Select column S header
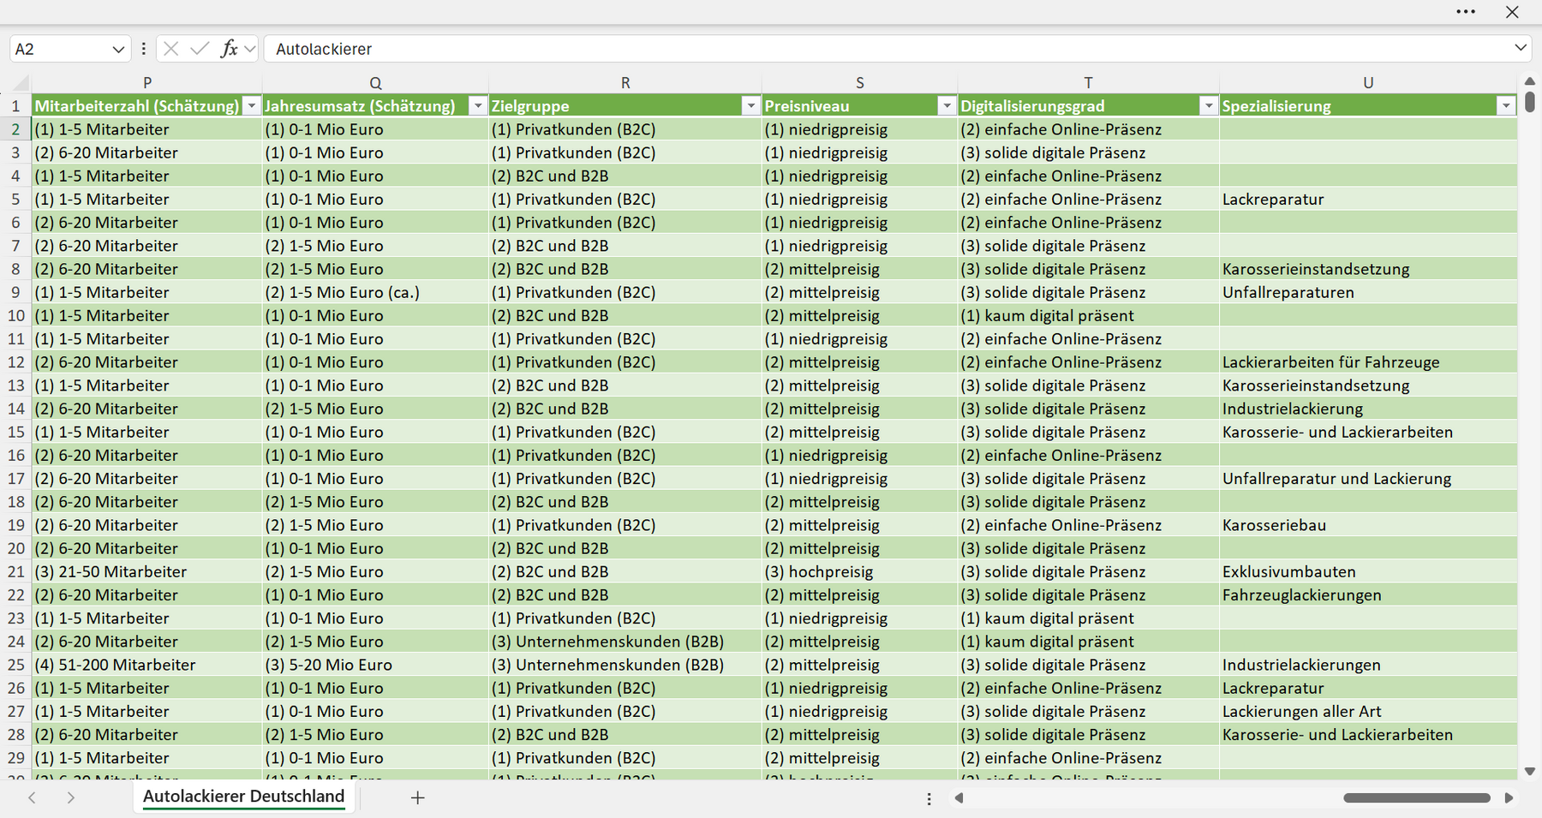 point(860,83)
